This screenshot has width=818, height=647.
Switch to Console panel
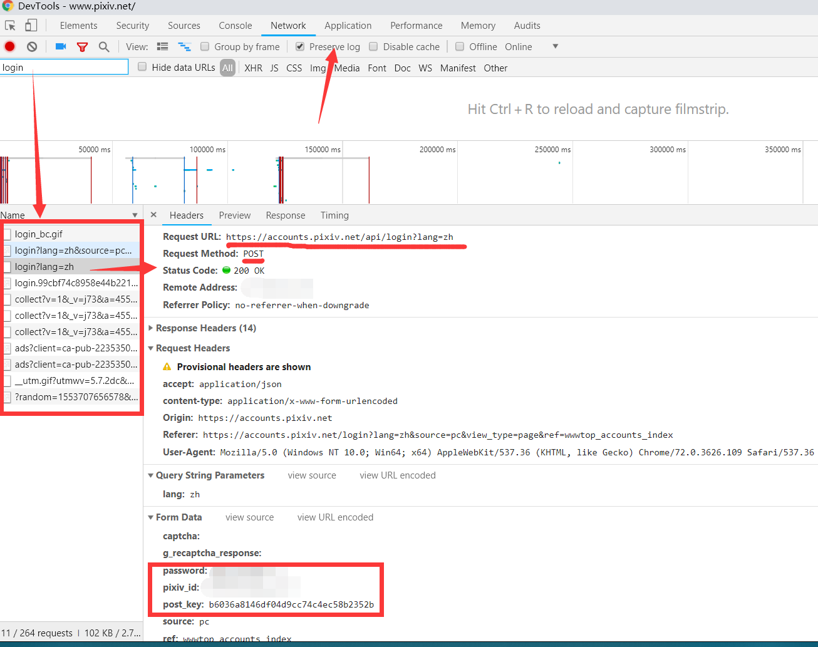236,26
